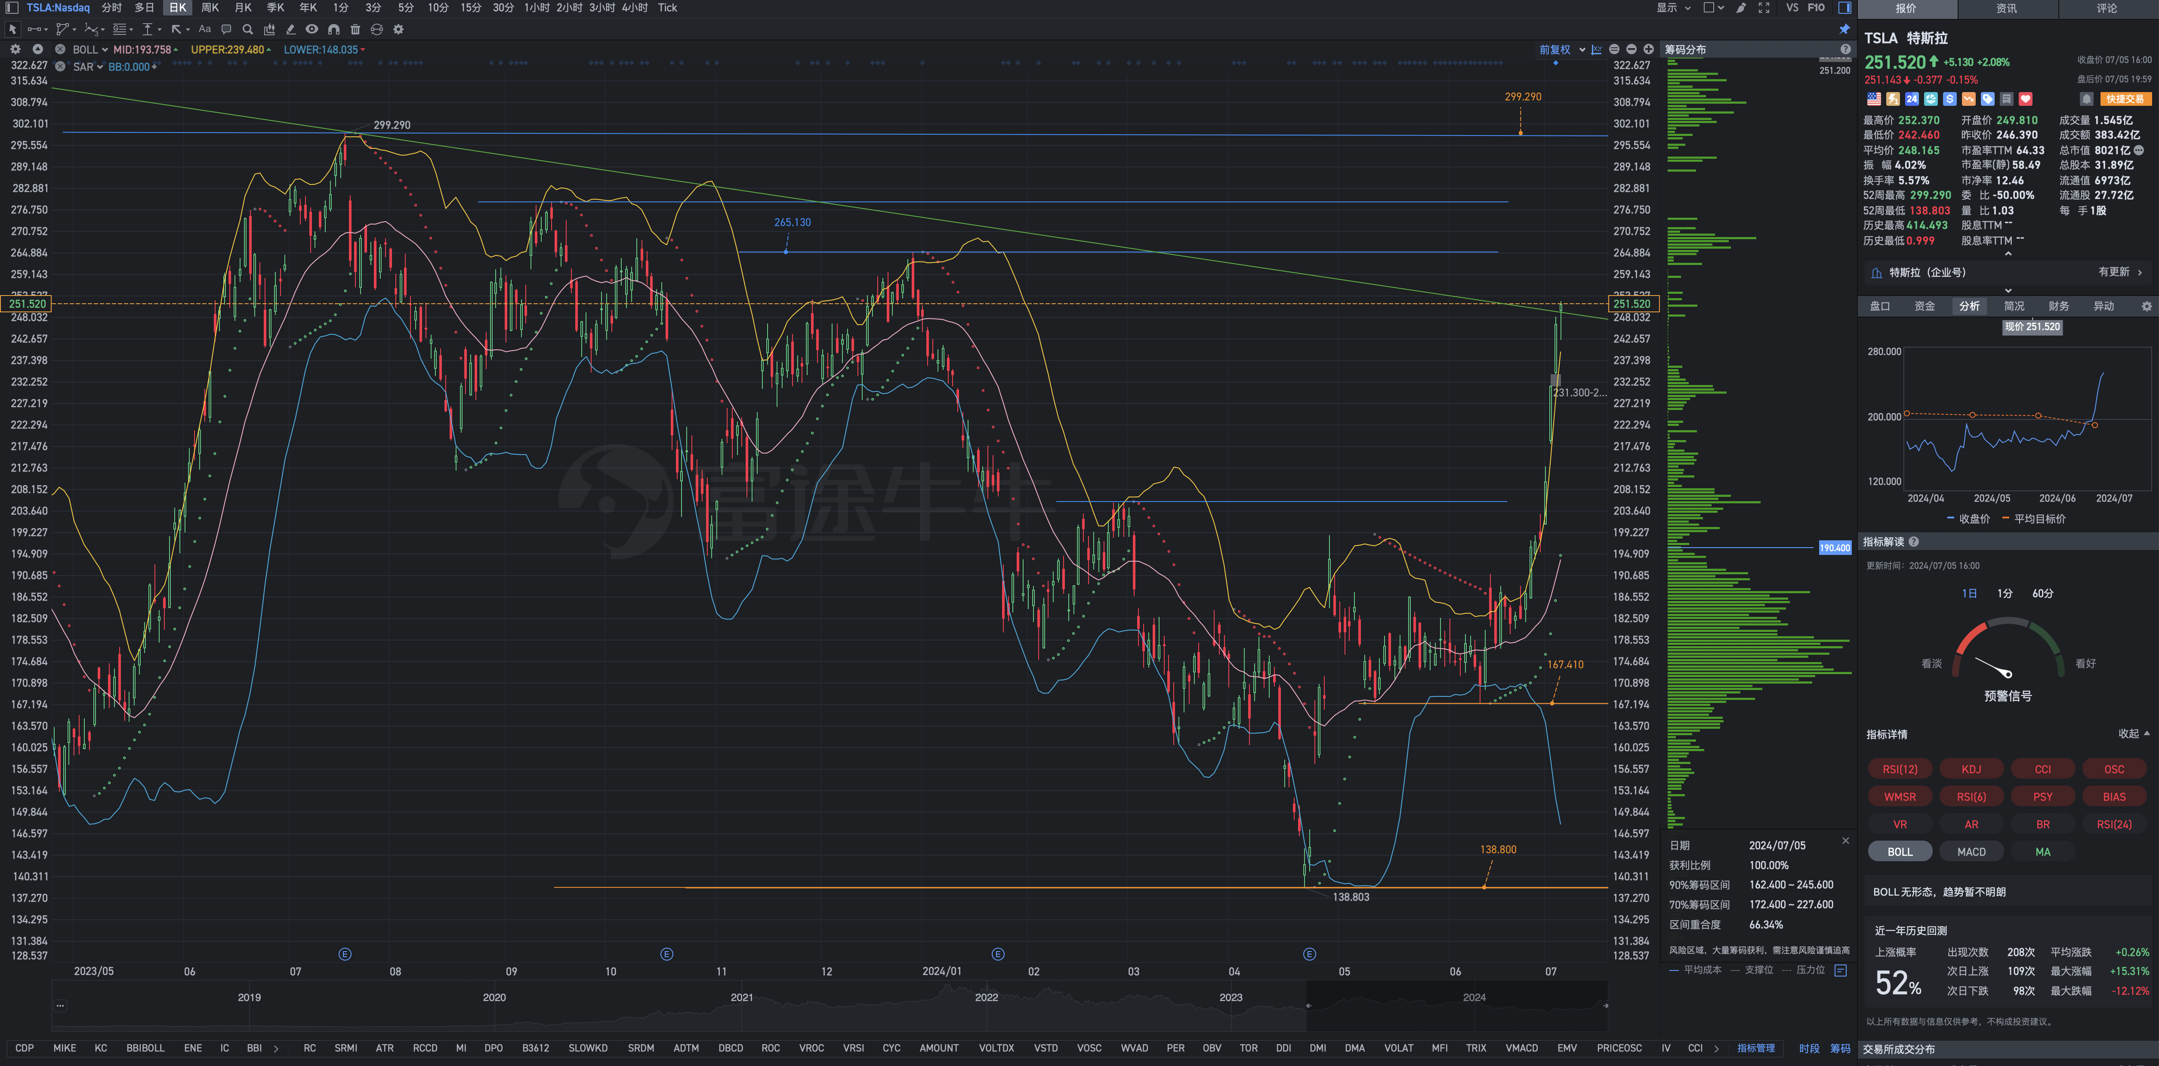Click the red heart favorite icon
Image resolution: width=2159 pixels, height=1066 pixels.
click(2026, 99)
